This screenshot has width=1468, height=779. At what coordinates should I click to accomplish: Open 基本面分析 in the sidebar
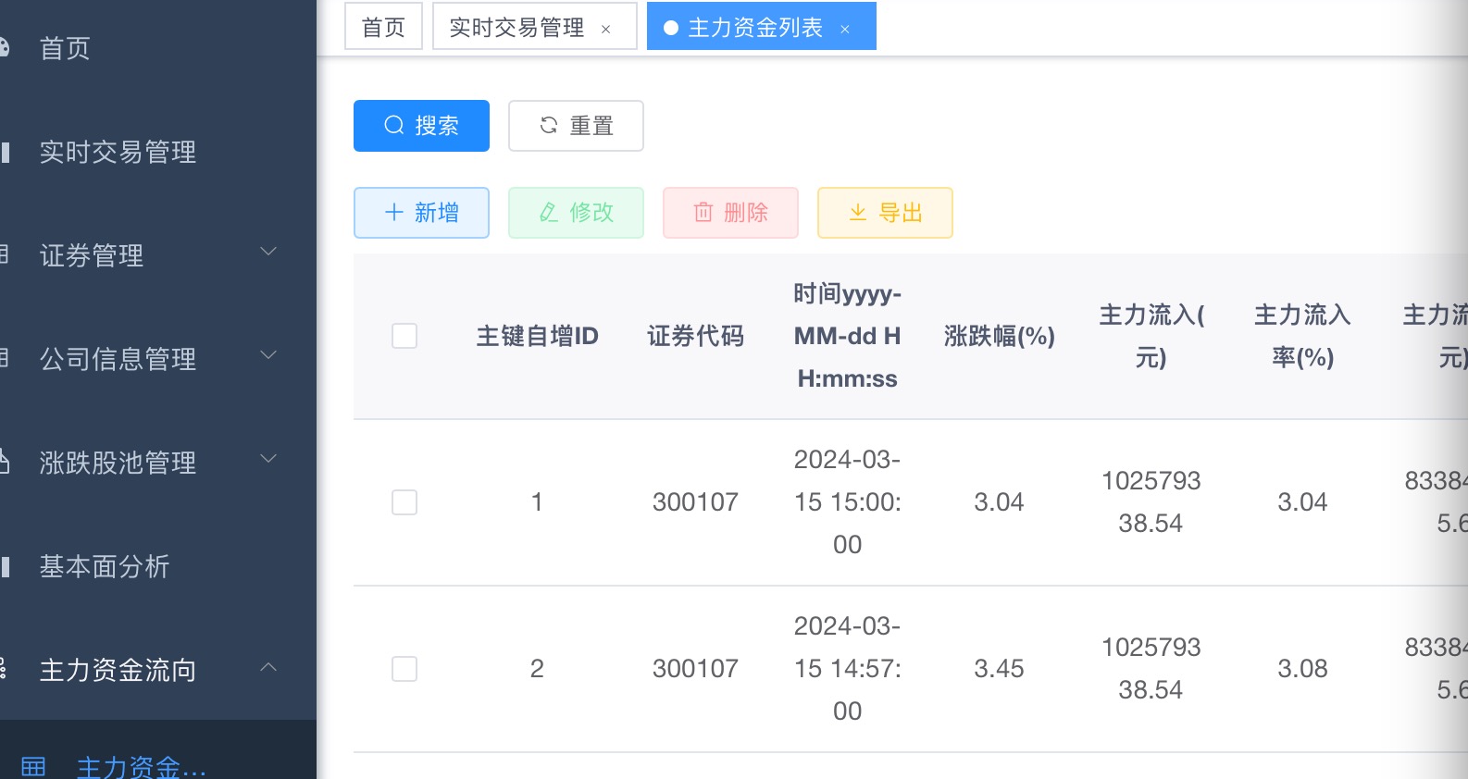coord(158,566)
